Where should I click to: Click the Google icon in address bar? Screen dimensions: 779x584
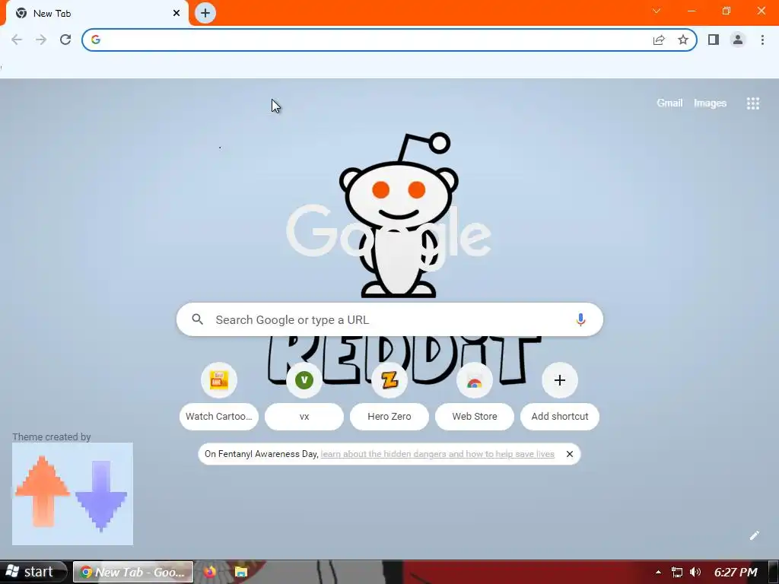click(x=96, y=40)
